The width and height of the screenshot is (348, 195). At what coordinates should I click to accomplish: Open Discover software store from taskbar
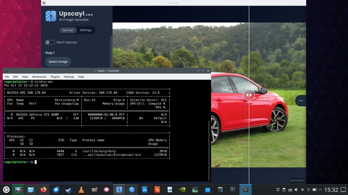(x=208, y=189)
